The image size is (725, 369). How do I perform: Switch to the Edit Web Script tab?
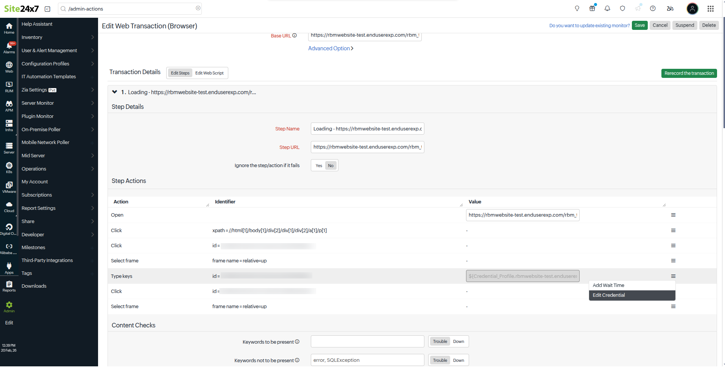point(209,73)
